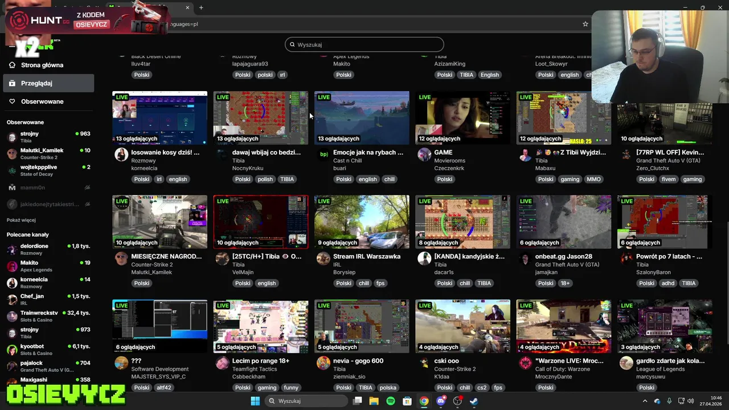This screenshot has width=729, height=410.
Task: Select the altf42 tag under MAJSTER_SYS_VIP_C
Action: (x=163, y=387)
